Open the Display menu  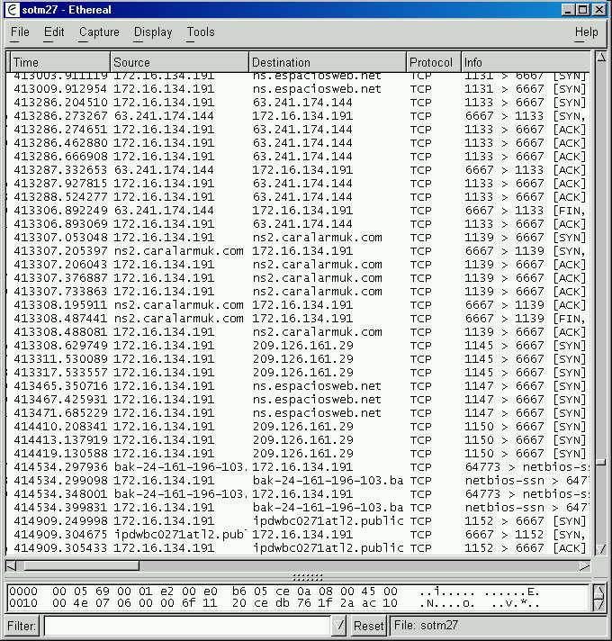(153, 32)
